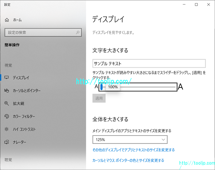Image resolution: width=215 pixels, height=170 pixels.
Task: Minimize the 設定 window
Action: (x=184, y=5)
